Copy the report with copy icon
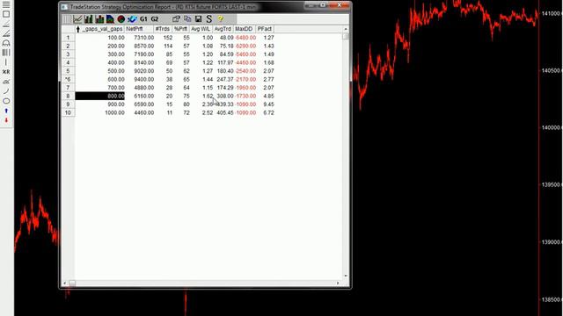The image size is (563, 316). (187, 19)
